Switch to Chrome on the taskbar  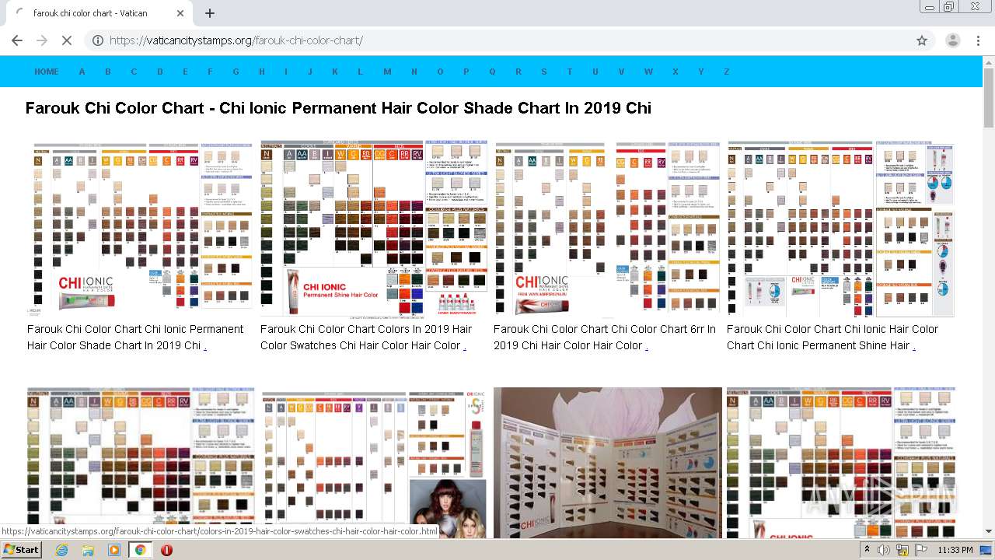point(140,550)
